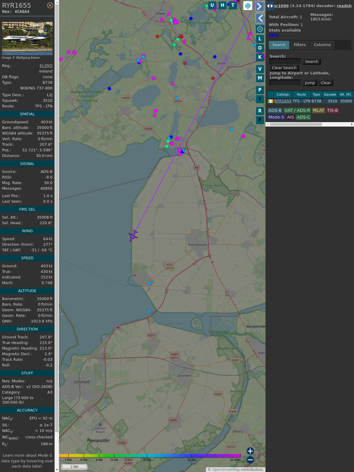Open stats via the 'here' link
The height and width of the screenshot is (472, 354).
click(273, 35)
